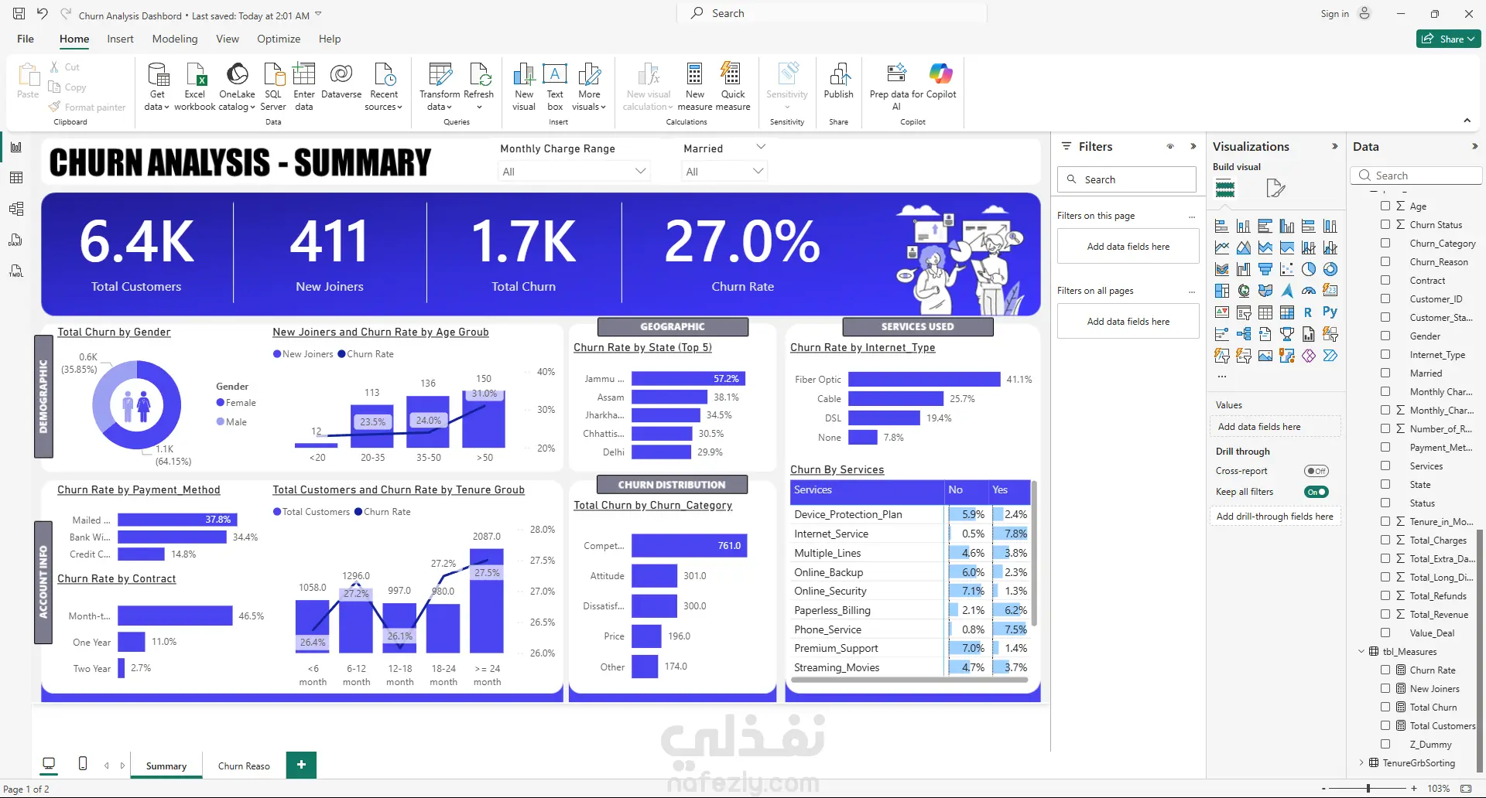Click the Undo icon
This screenshot has width=1486, height=798.
[x=43, y=14]
